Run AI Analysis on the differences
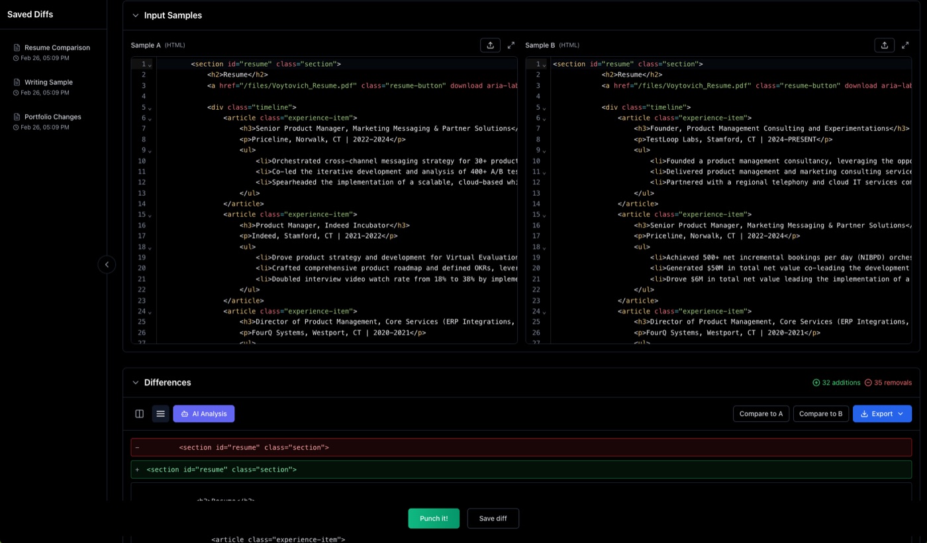Viewport: 927px width, 543px height. tap(204, 414)
